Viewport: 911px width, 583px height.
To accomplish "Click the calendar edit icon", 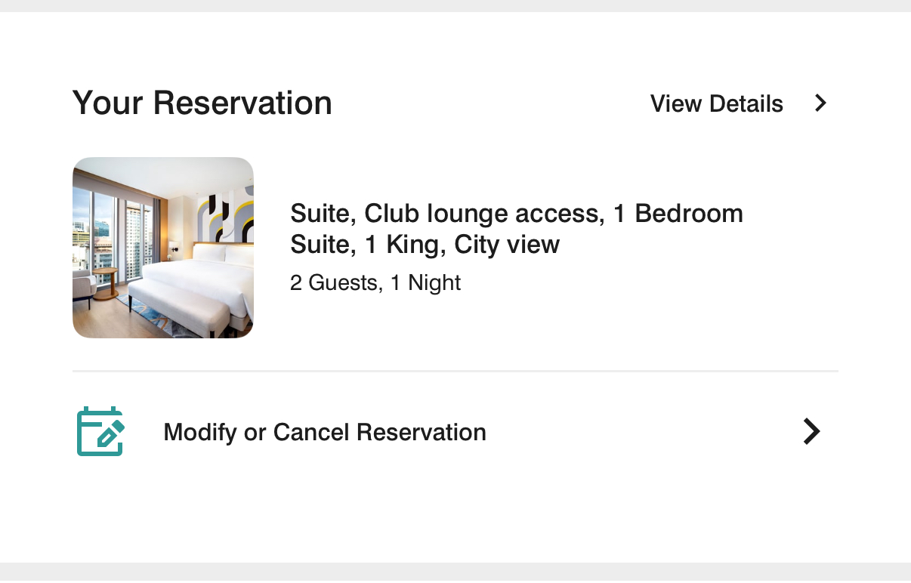I will point(100,431).
